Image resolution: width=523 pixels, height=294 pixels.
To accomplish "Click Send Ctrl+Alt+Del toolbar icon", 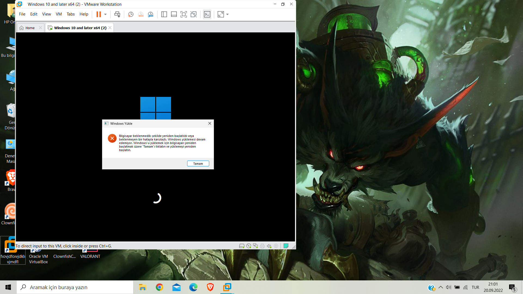I will tap(117, 14).
